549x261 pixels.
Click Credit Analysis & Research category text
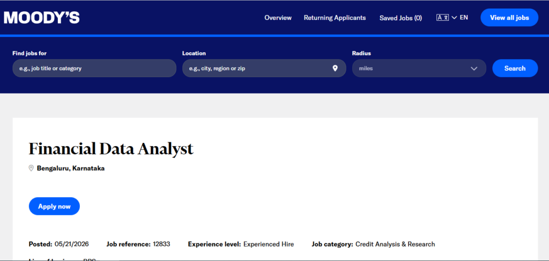[x=395, y=244]
